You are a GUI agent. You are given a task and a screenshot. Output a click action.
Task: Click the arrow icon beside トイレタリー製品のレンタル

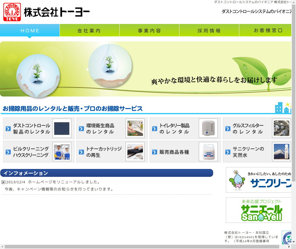click(x=155, y=129)
